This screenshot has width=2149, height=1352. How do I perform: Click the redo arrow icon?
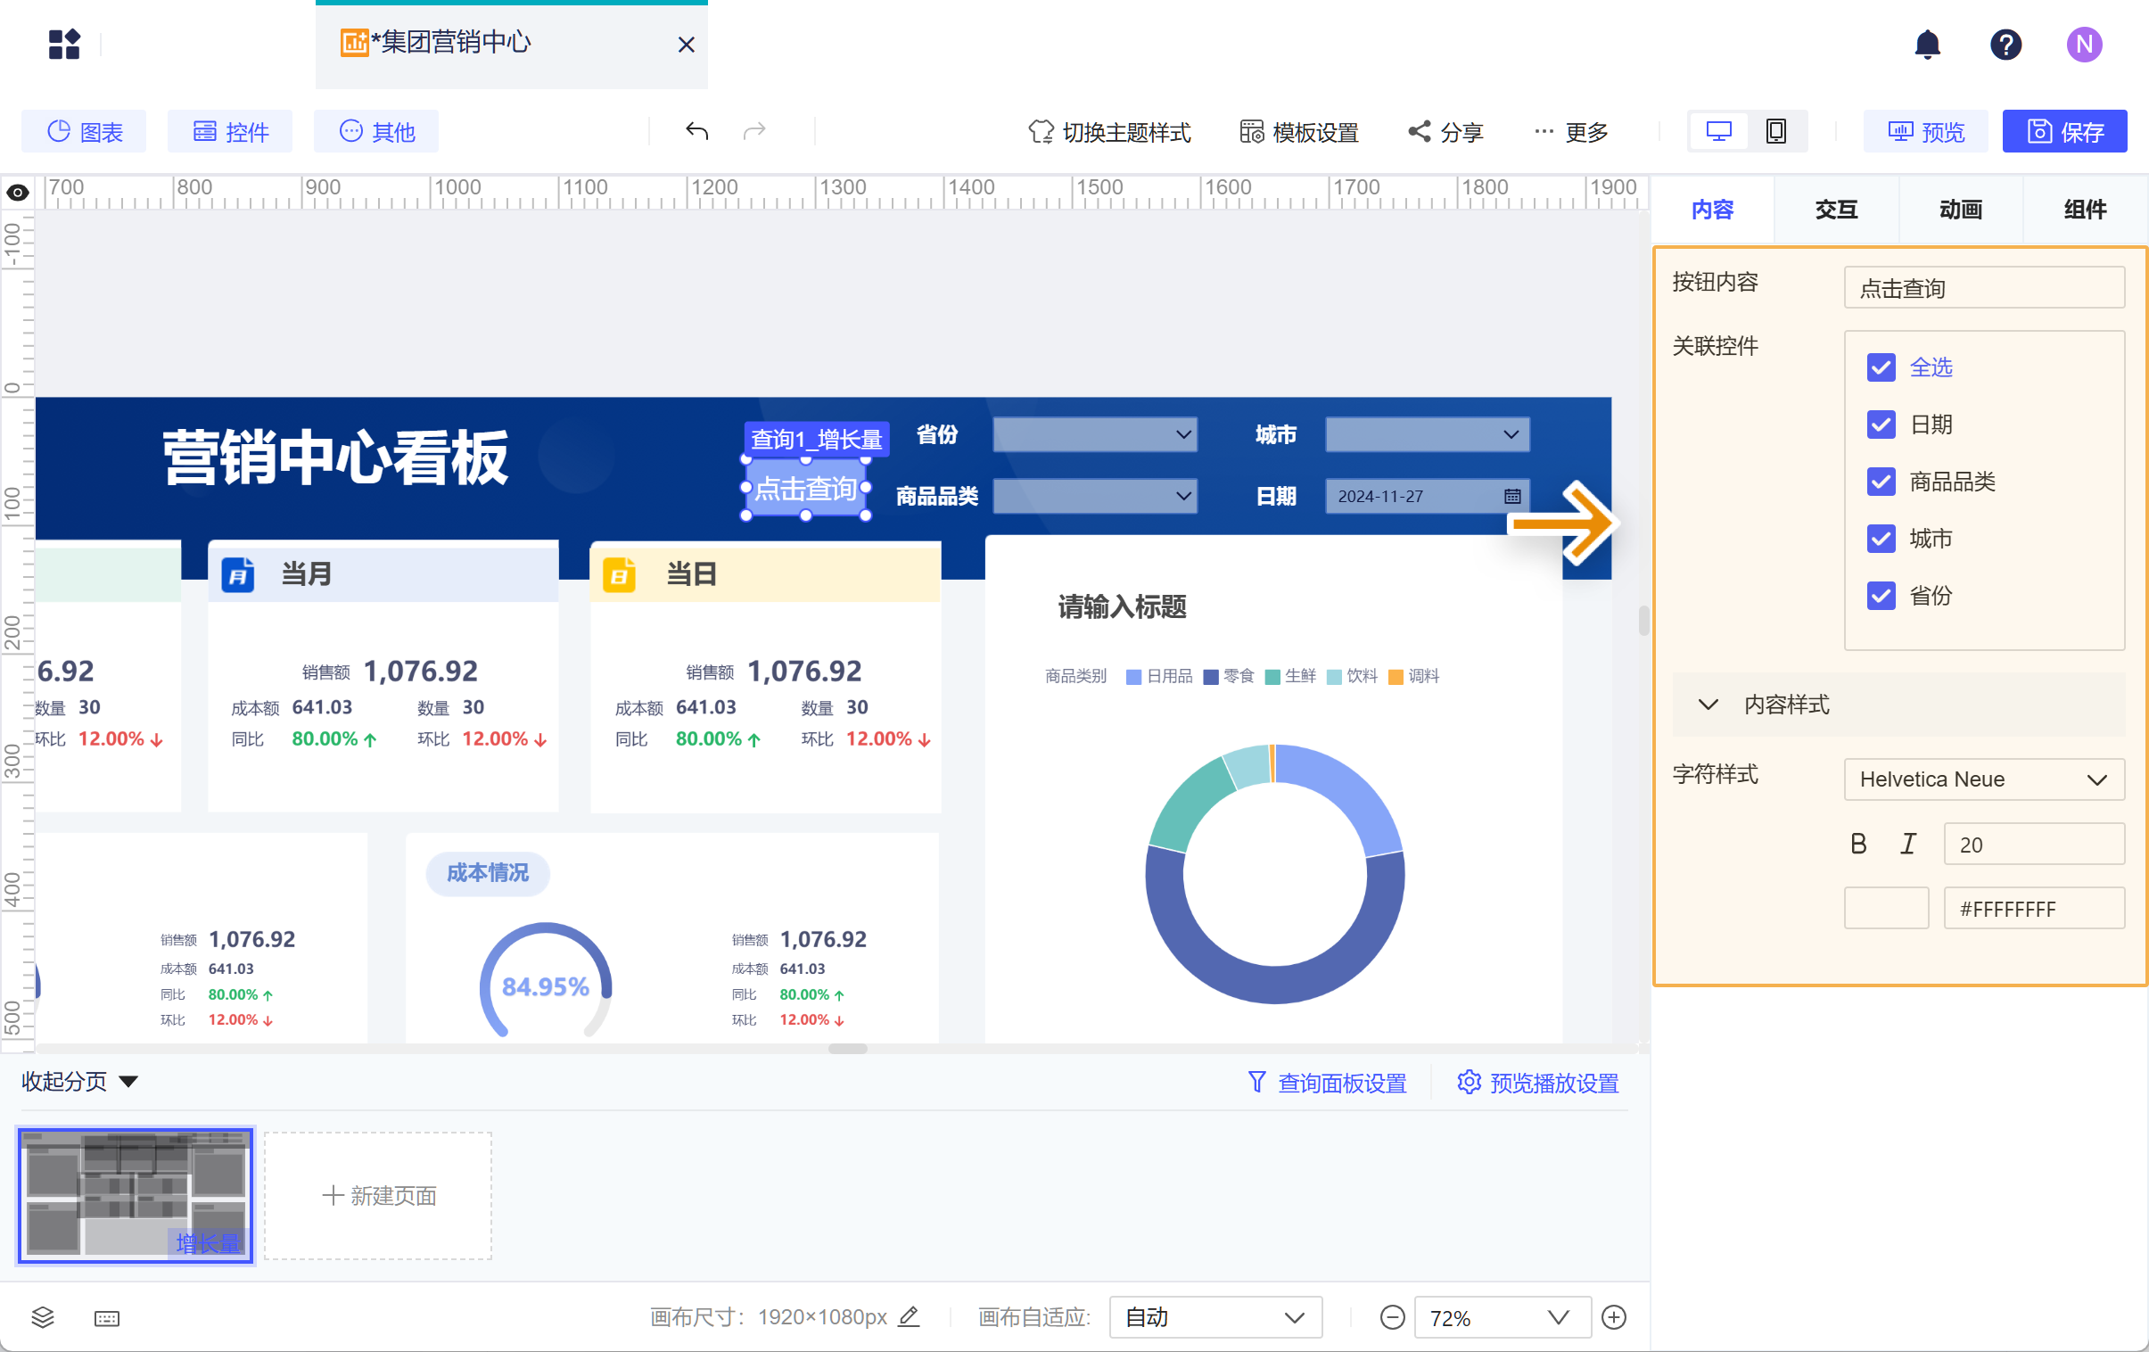coord(754,131)
